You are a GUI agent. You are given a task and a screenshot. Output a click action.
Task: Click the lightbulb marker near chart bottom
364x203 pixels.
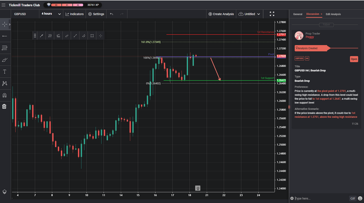[198, 188]
